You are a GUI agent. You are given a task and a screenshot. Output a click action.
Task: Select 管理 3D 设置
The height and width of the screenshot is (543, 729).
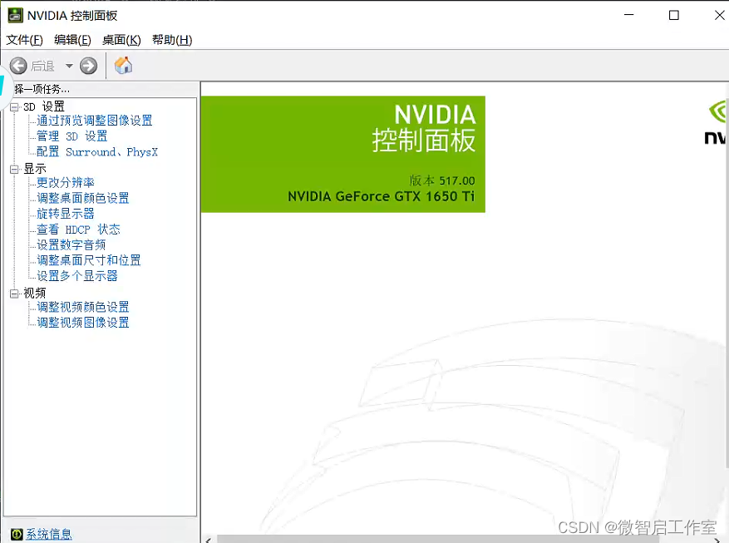pyautogui.click(x=72, y=136)
